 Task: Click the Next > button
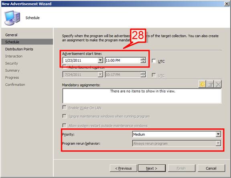pos(152,168)
